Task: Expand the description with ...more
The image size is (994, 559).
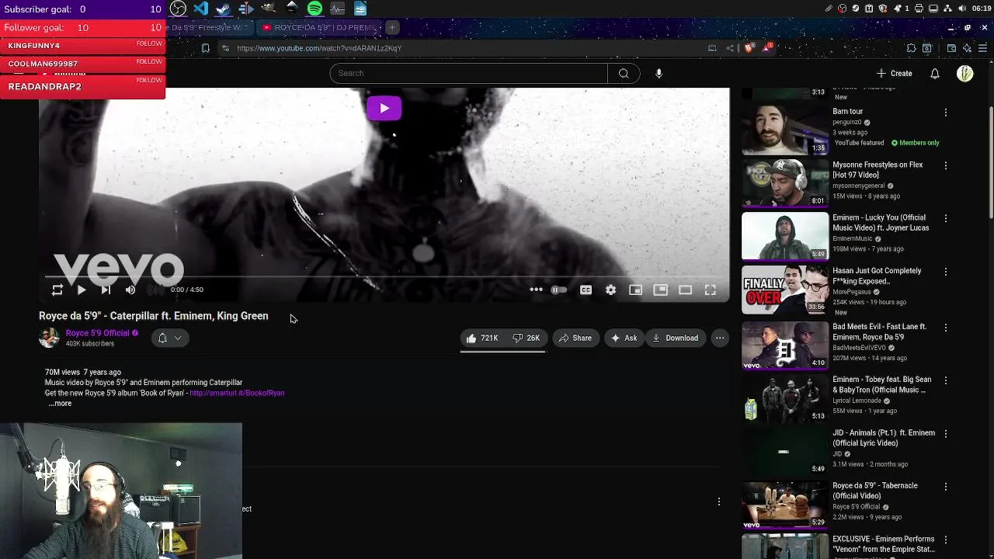Action: tap(60, 404)
